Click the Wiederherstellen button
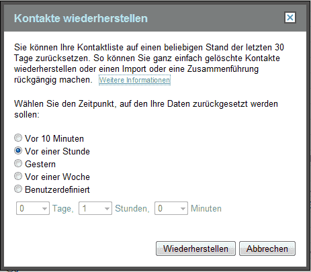The image size is (311, 272). 195,248
